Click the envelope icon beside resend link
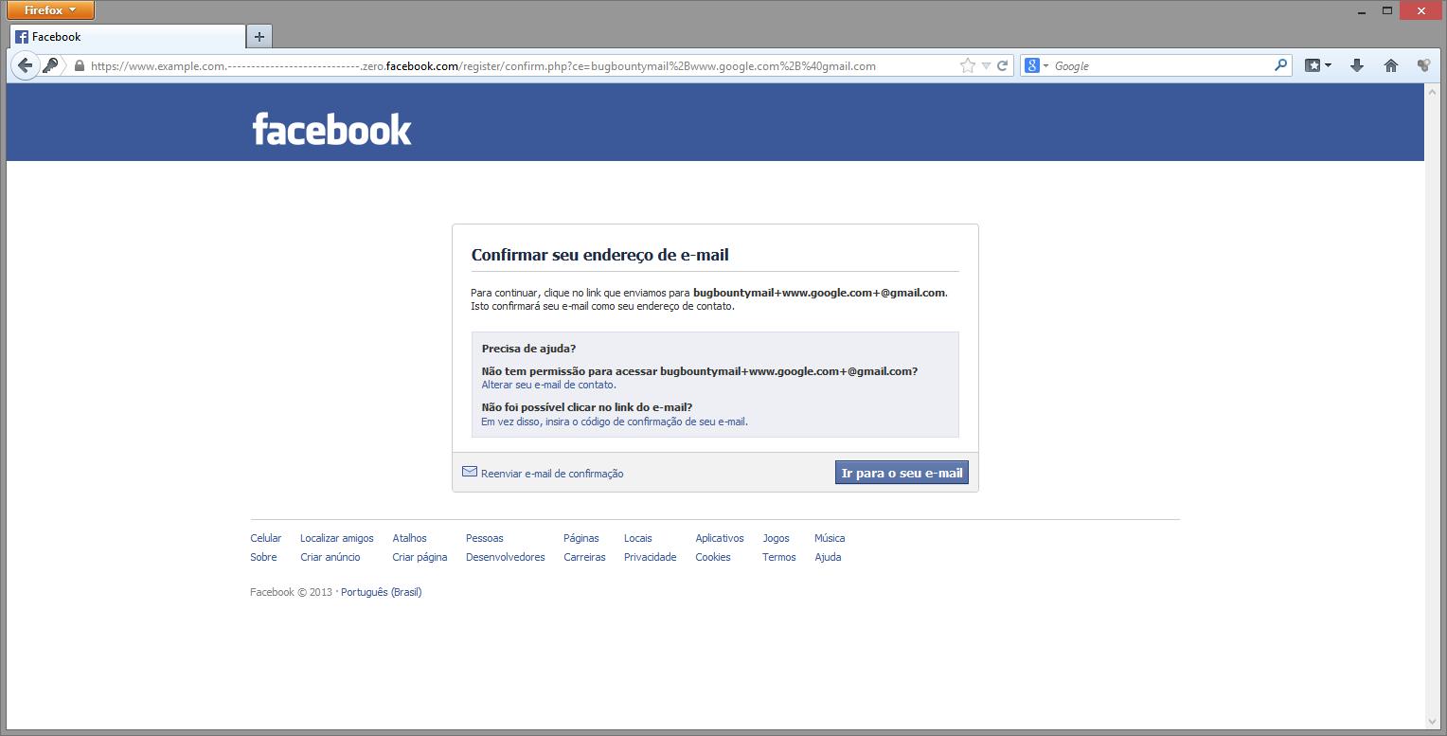 point(470,472)
